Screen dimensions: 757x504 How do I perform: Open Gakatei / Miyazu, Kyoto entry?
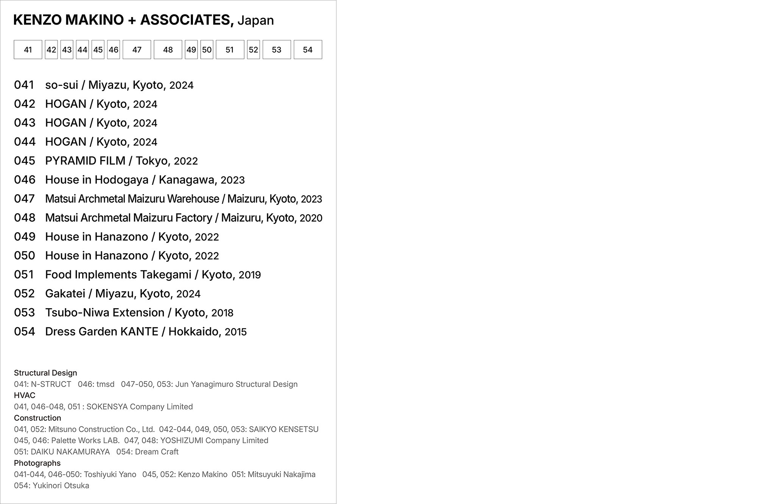tap(123, 294)
